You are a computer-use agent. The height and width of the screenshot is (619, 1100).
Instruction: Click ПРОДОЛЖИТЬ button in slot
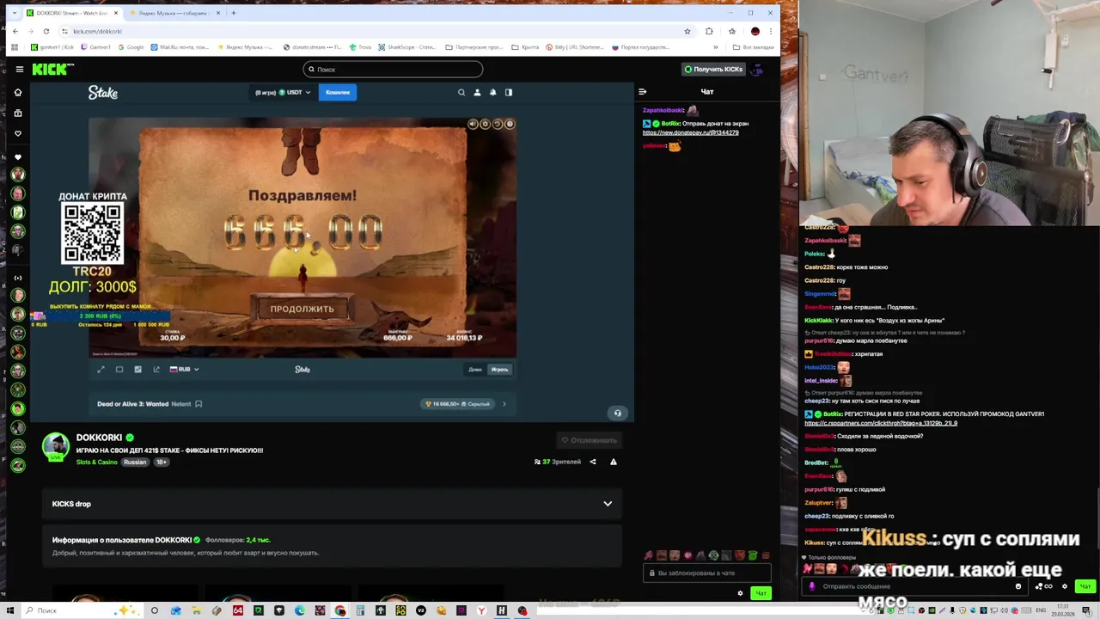(302, 309)
